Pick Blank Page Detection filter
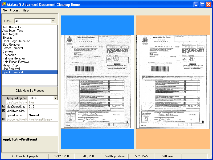 17,41
